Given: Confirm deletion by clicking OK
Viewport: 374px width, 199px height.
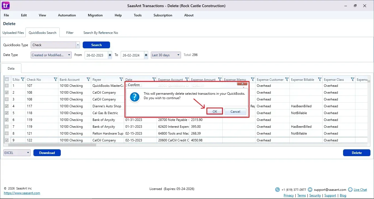Looking at the screenshot, I should tap(215, 111).
